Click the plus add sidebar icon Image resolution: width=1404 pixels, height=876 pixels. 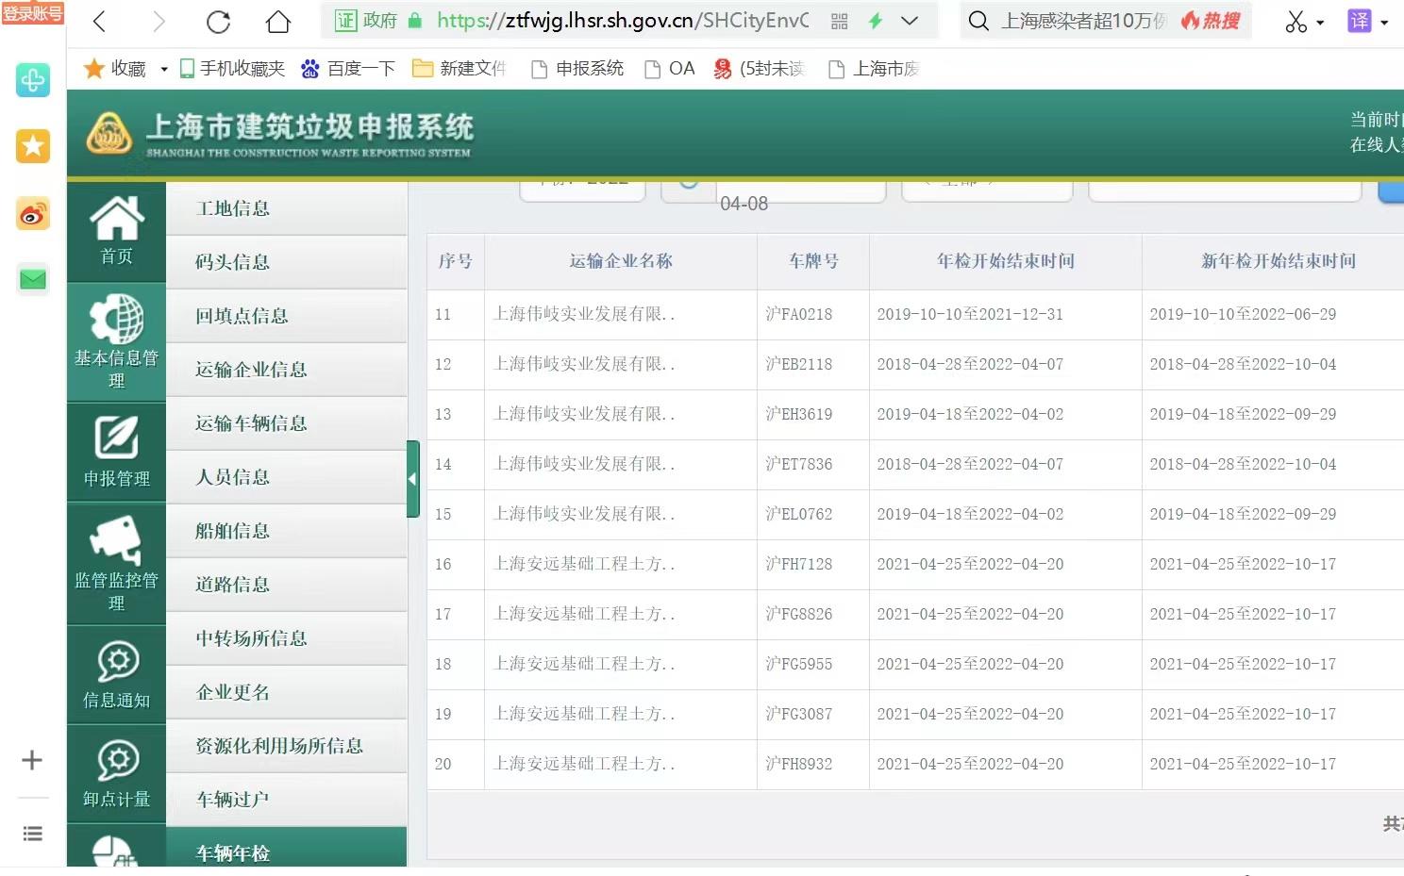click(x=32, y=760)
